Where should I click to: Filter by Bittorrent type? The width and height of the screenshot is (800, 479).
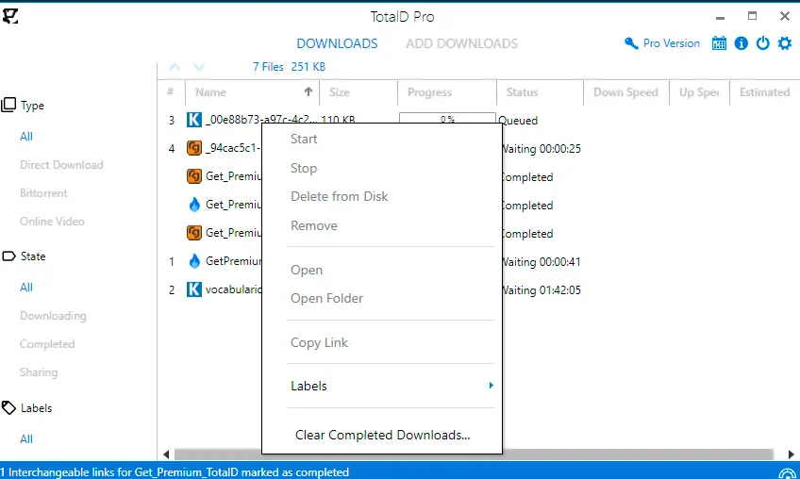[x=44, y=192]
